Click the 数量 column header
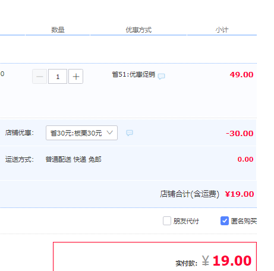Screen dimensions: 274x271 58,30
